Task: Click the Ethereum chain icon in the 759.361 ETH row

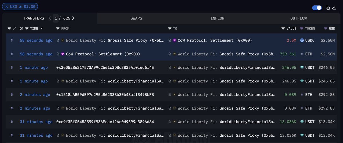Action: pos(12,54)
